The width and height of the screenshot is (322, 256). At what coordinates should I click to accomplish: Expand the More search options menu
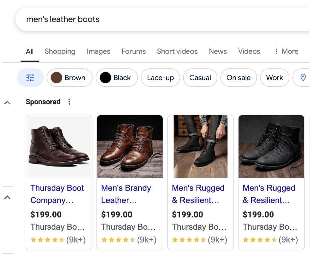pos(286,51)
